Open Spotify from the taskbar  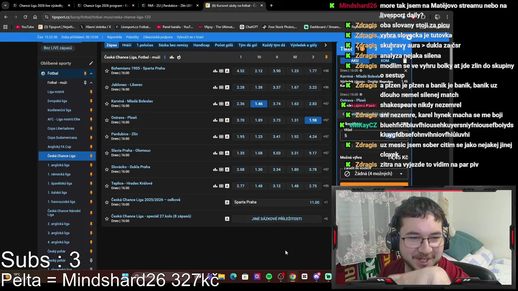[x=269, y=277]
